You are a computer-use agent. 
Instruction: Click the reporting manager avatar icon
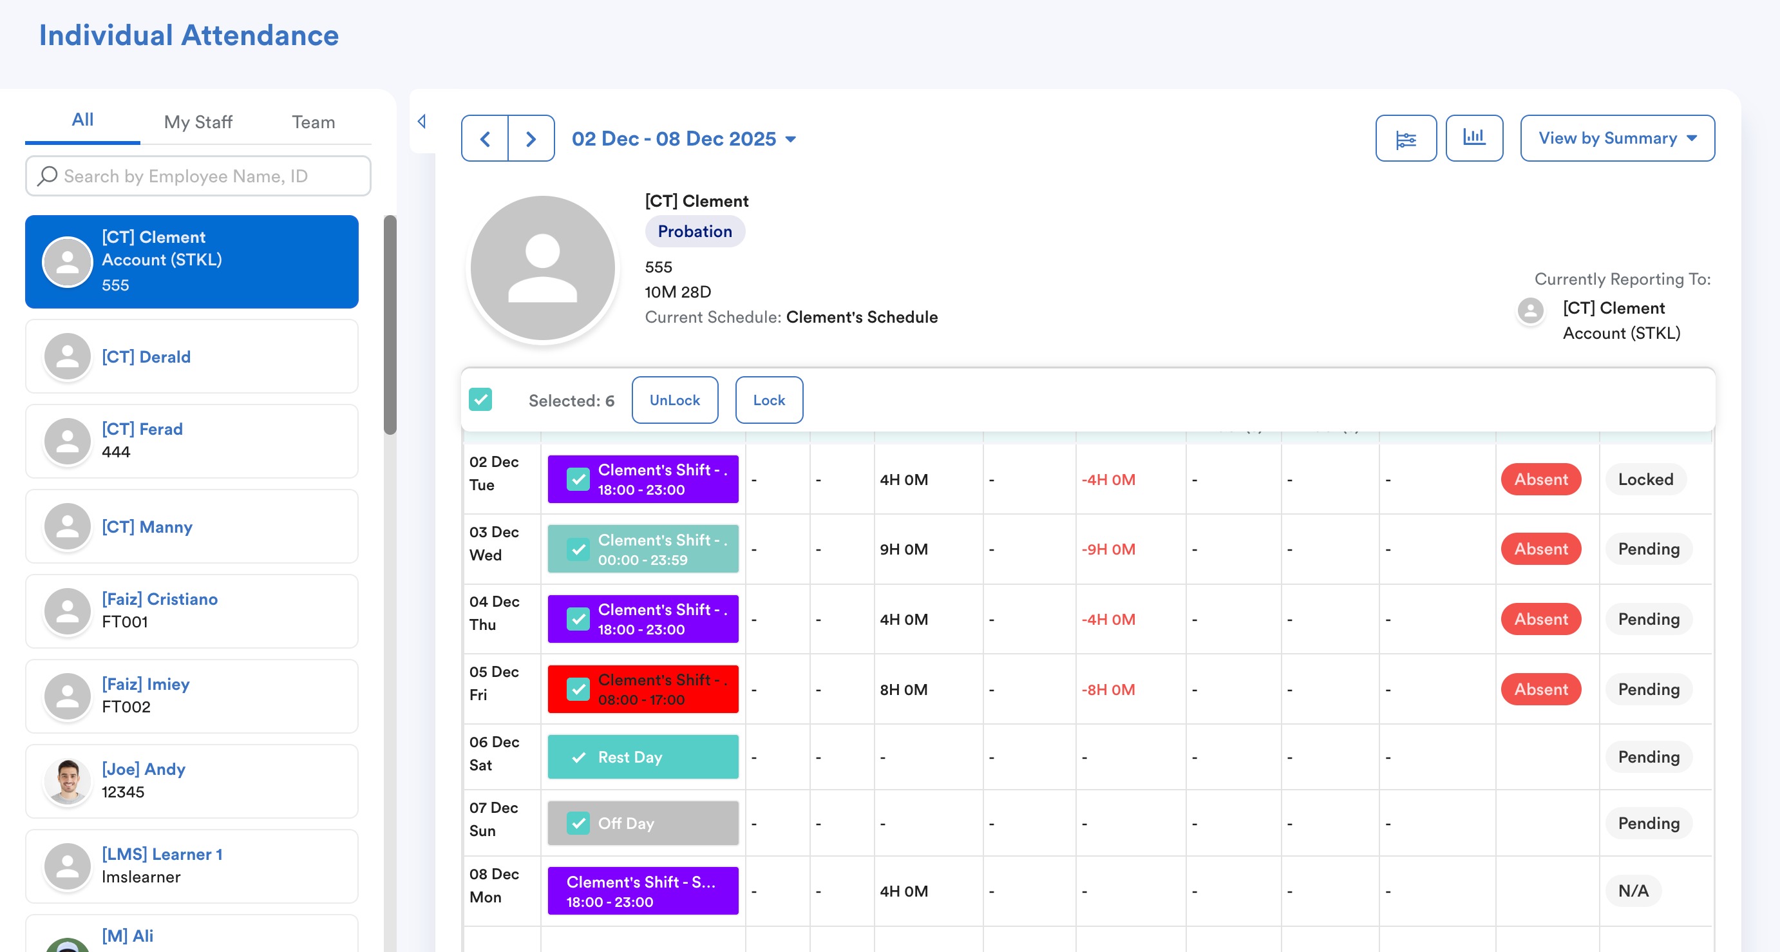coord(1530,310)
